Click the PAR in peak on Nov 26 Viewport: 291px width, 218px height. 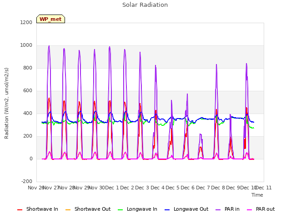[49, 46]
